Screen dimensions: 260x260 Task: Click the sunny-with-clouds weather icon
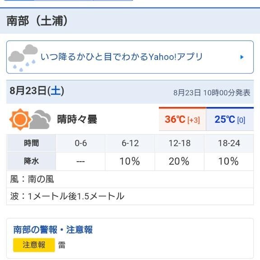click(x=30, y=119)
